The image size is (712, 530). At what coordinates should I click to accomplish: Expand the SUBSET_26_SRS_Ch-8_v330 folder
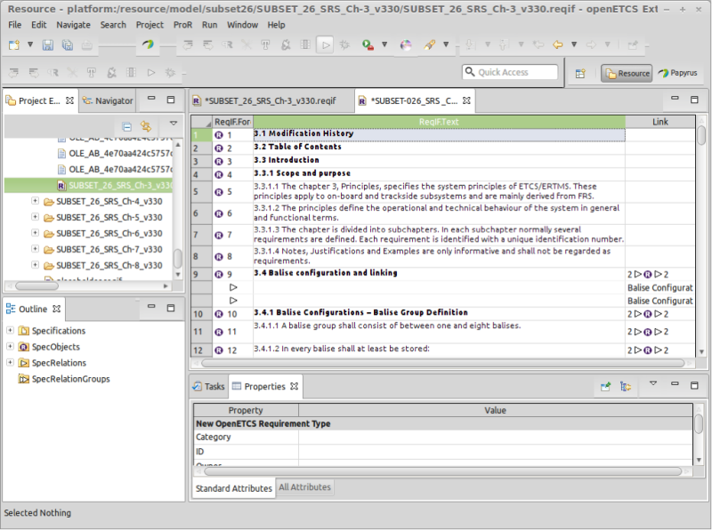click(35, 264)
